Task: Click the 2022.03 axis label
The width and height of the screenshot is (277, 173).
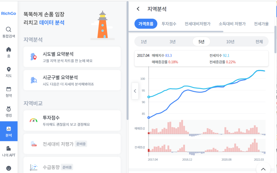Action: coord(259,160)
